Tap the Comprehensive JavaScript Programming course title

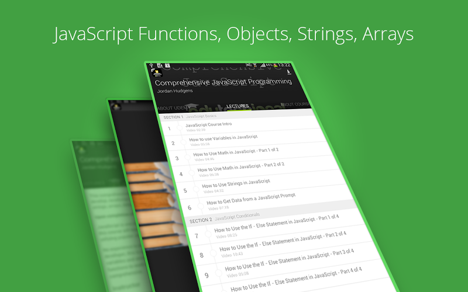coord(223,82)
